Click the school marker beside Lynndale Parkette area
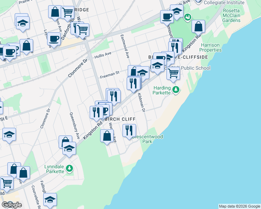The image size is (261, 209). pyautogui.click(x=69, y=149)
